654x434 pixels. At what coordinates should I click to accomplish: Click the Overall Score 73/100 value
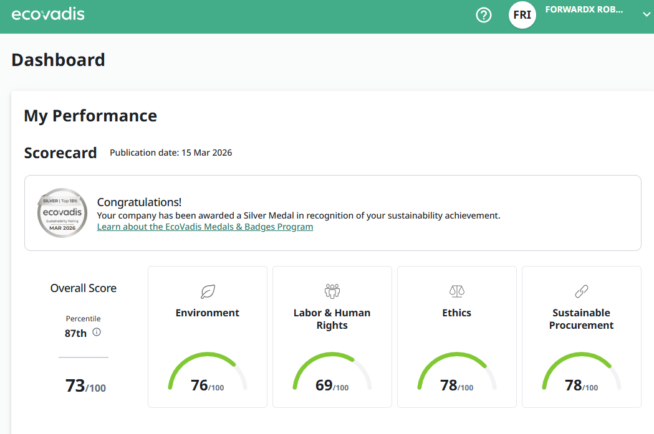click(85, 386)
